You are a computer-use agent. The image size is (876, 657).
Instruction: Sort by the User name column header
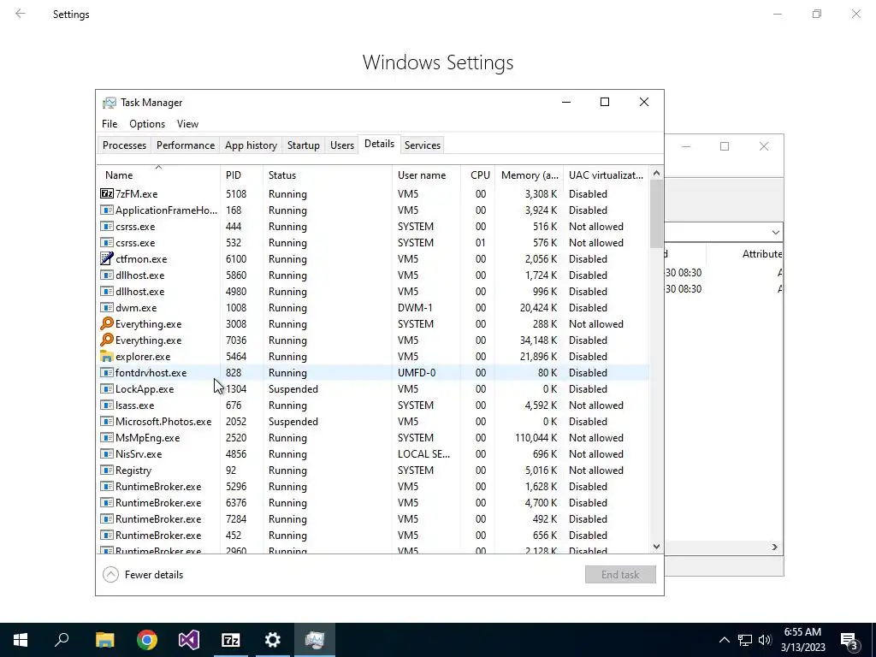(x=426, y=175)
